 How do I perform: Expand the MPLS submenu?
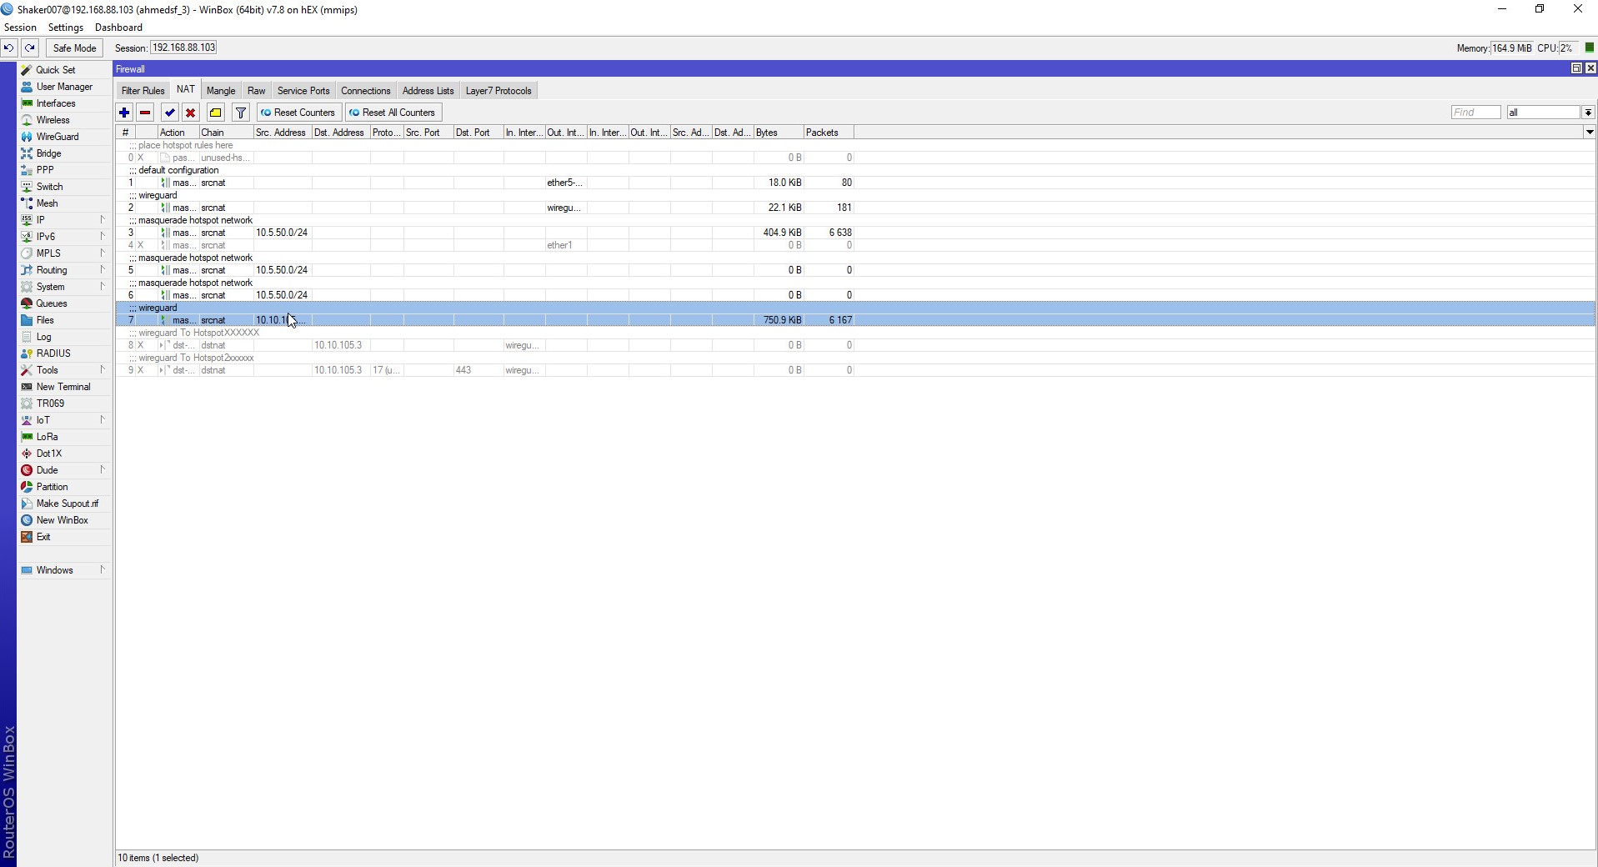[65, 253]
